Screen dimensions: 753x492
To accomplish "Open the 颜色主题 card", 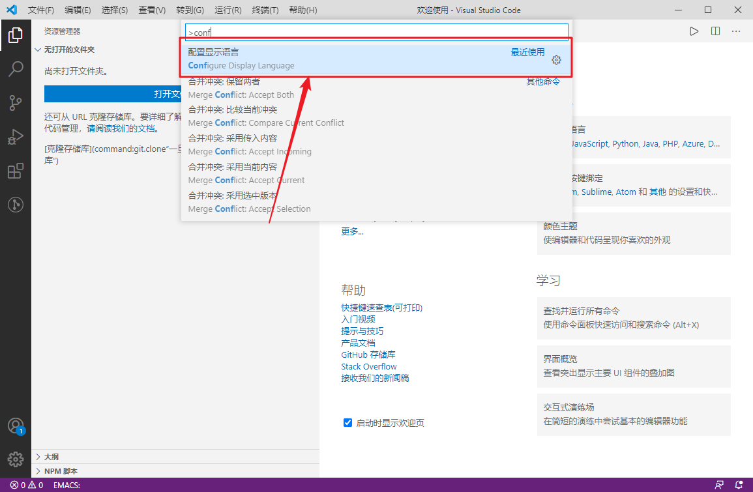I will (634, 233).
